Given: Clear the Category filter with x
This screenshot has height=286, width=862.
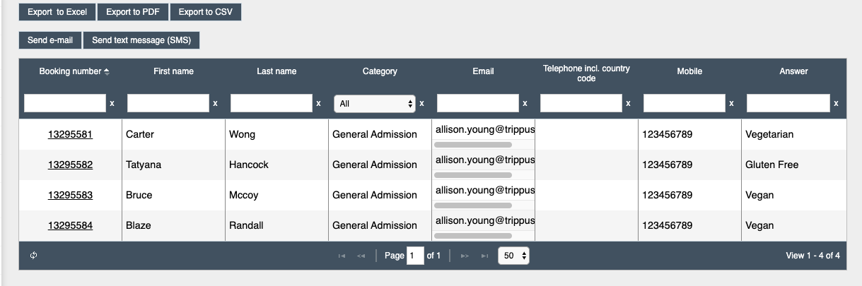Looking at the screenshot, I should pyautogui.click(x=421, y=103).
